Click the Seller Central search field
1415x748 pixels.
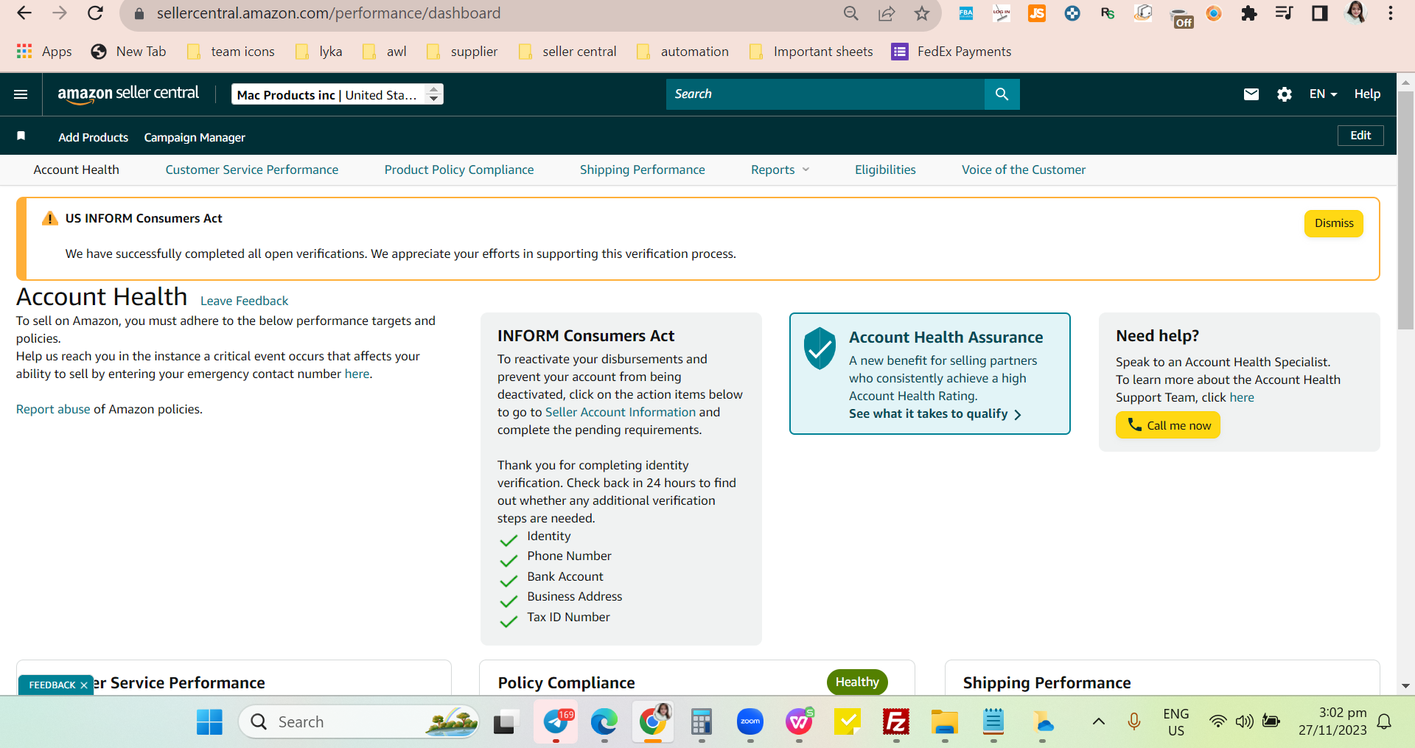coord(825,94)
